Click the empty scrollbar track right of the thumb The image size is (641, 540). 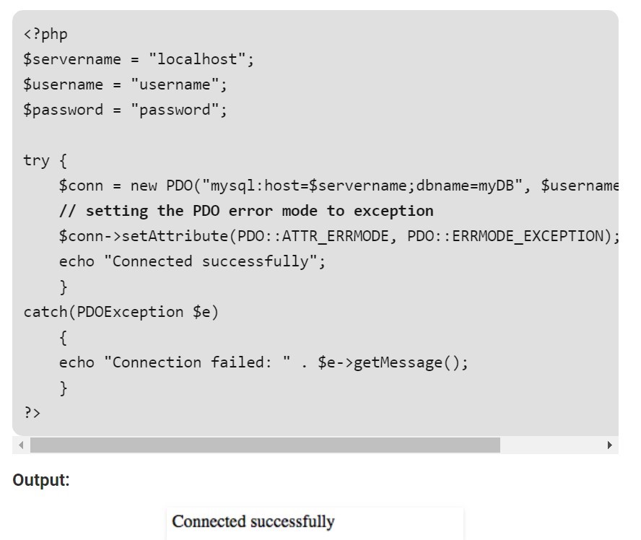(551, 445)
